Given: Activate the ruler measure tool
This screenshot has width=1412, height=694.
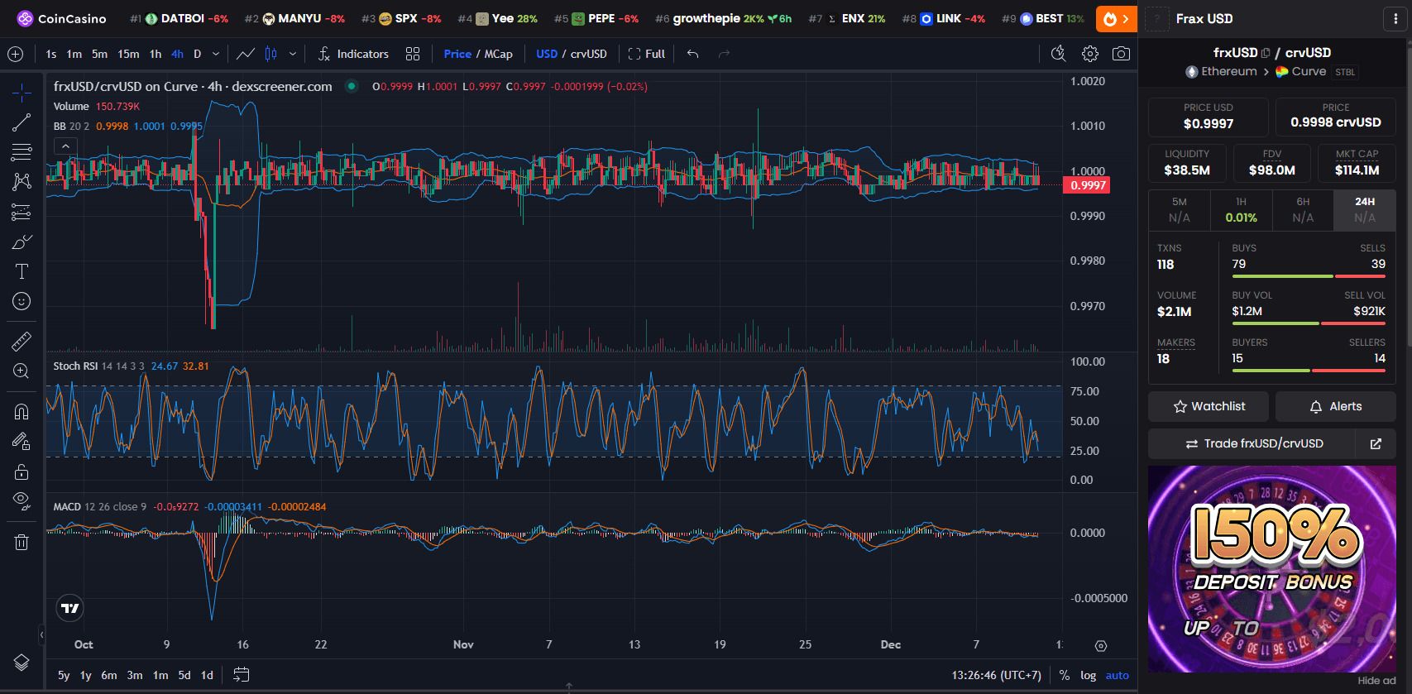Looking at the screenshot, I should (22, 341).
